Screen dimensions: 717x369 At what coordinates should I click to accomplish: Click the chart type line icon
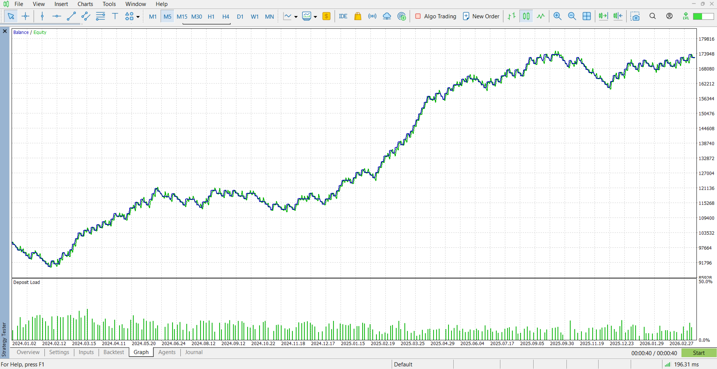click(x=287, y=16)
